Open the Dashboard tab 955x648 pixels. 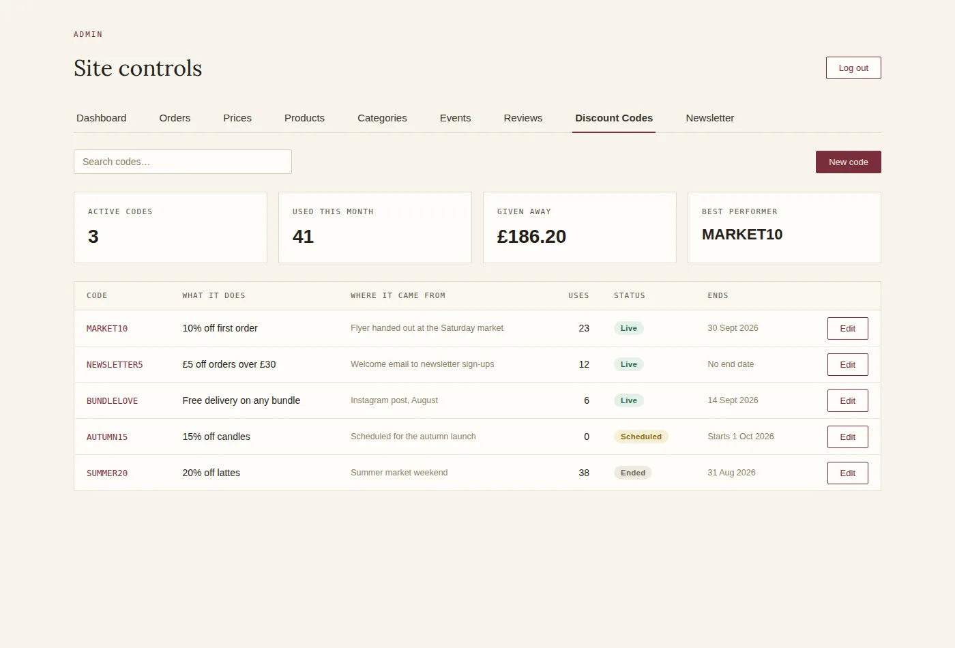point(101,118)
